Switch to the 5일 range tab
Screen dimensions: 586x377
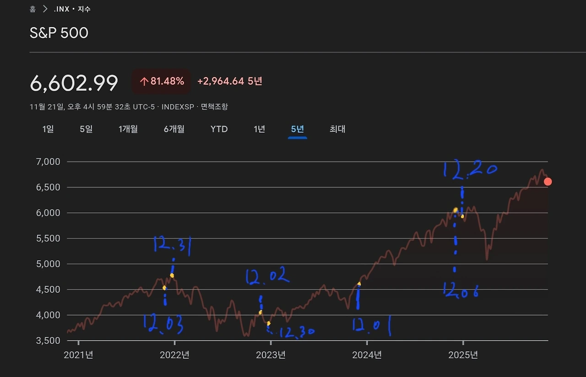click(86, 129)
